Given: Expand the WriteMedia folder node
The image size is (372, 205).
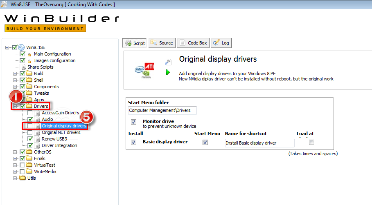Looking at the screenshot, I should pos(15,172).
